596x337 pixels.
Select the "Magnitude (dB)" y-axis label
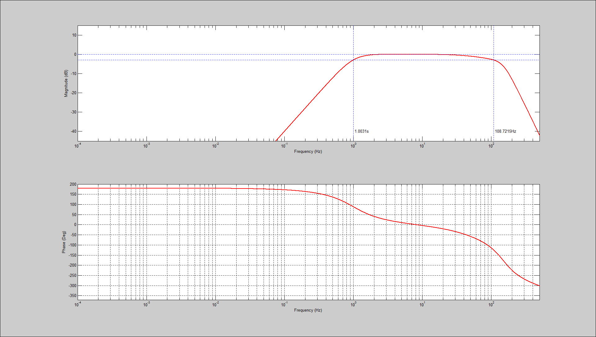click(x=66, y=83)
